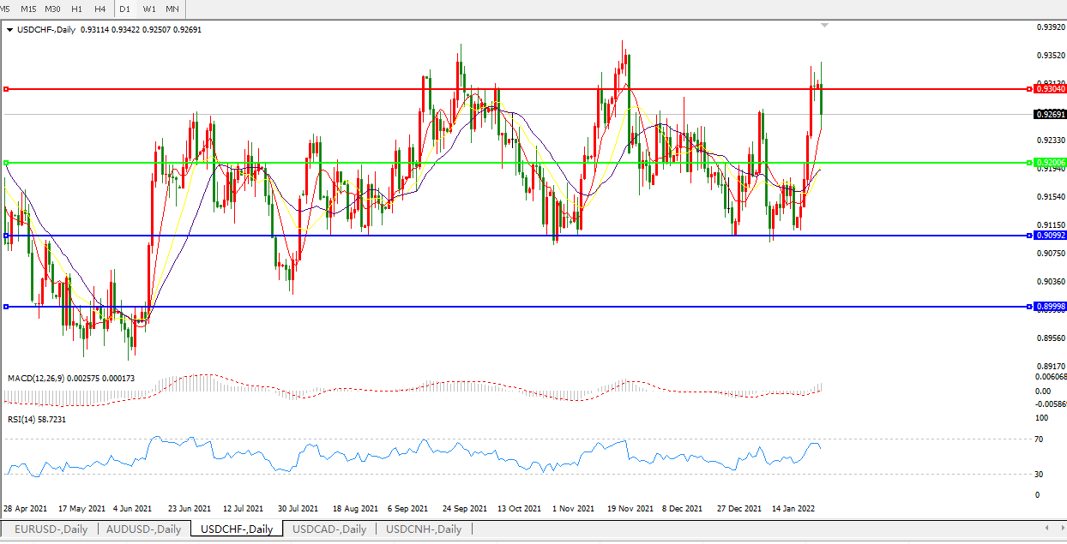Select the H1 timeframe button
Screen dimensions: 1067x544
pyautogui.click(x=77, y=9)
